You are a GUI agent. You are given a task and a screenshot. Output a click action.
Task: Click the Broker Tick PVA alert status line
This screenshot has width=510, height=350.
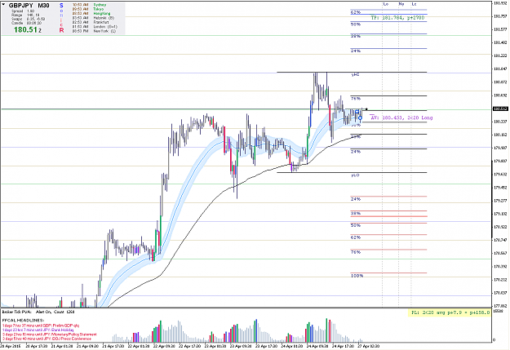click(x=38, y=312)
